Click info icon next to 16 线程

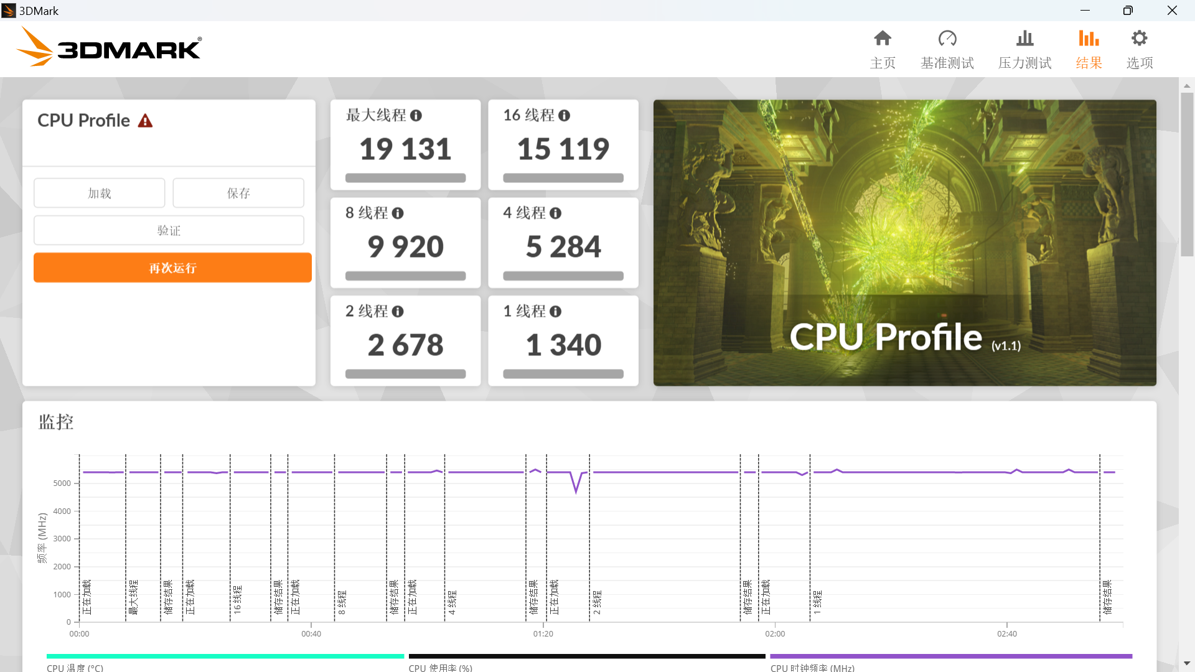[x=564, y=116]
